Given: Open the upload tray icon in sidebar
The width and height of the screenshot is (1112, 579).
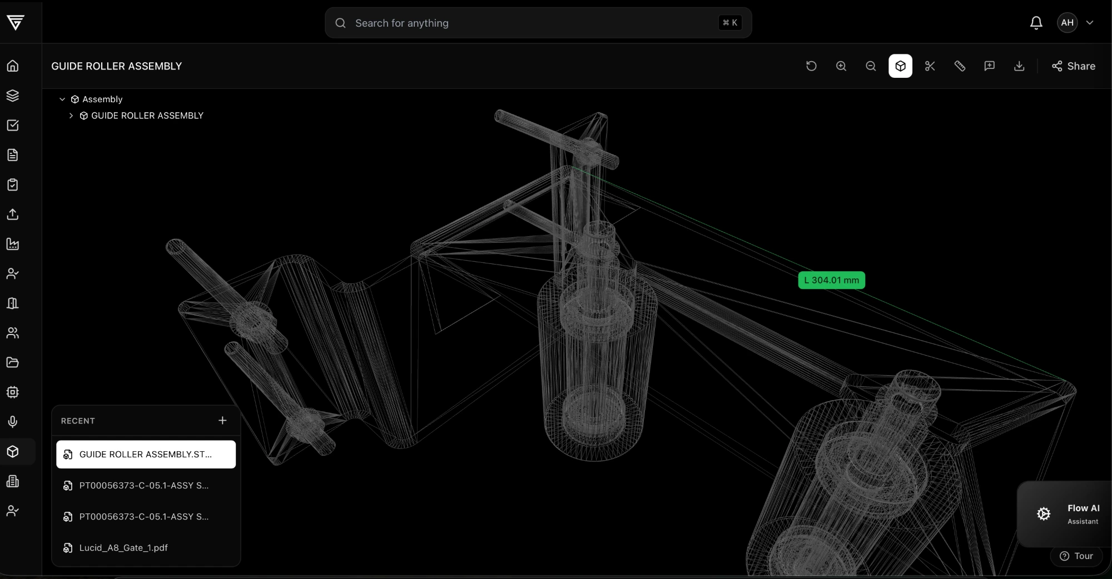Looking at the screenshot, I should tap(13, 214).
